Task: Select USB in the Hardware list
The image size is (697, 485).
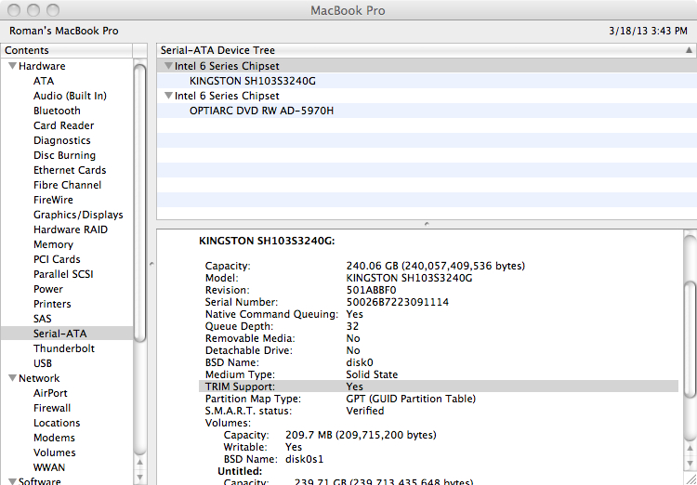Action: tap(43, 364)
